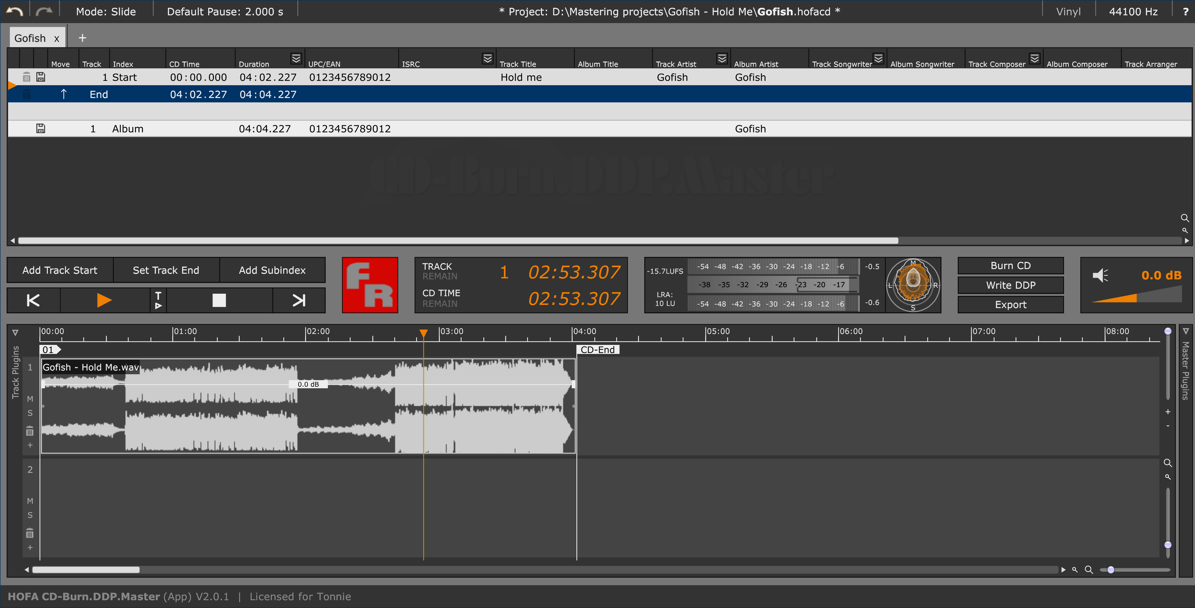
Task: Delete track 1 Start row with trash icon
Action: click(27, 77)
